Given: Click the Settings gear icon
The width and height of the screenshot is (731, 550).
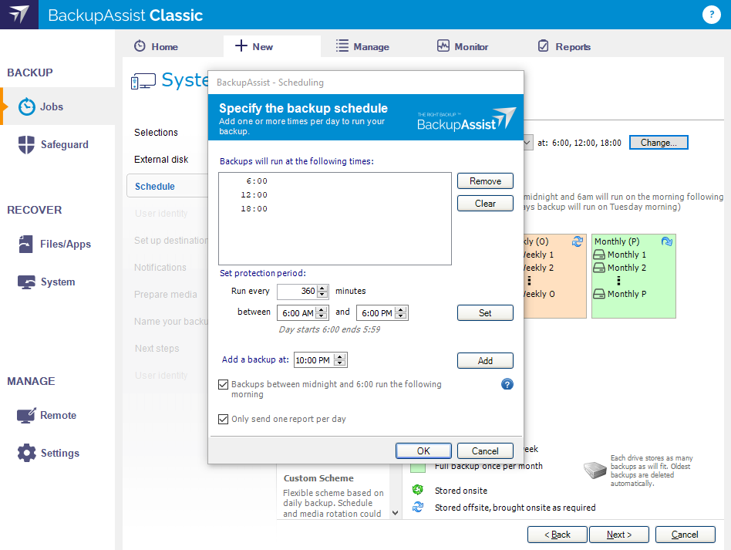Looking at the screenshot, I should 26,453.
